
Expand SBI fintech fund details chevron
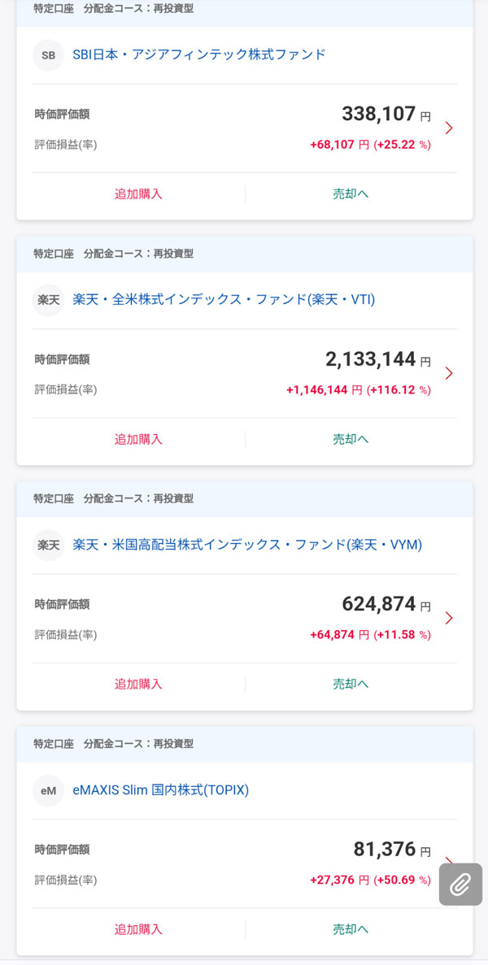pyautogui.click(x=449, y=128)
